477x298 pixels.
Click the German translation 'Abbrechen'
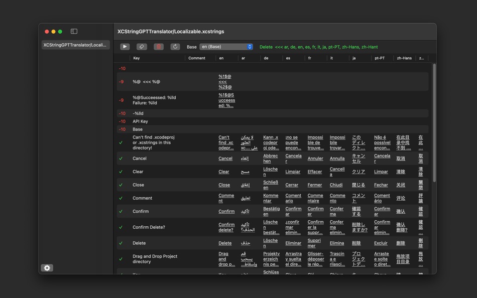click(x=270, y=159)
